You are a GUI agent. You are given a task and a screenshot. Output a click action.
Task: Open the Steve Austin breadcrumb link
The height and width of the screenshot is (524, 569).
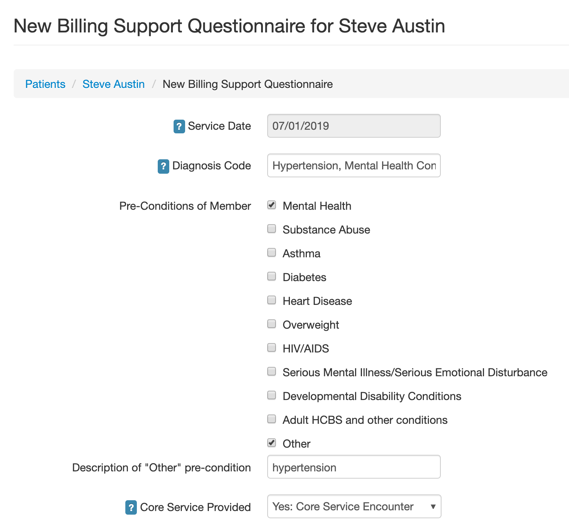113,84
